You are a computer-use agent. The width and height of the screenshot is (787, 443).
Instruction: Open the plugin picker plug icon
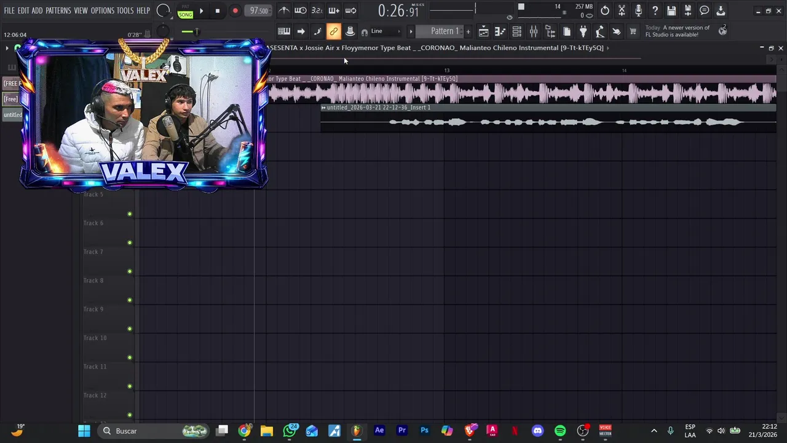(583, 31)
